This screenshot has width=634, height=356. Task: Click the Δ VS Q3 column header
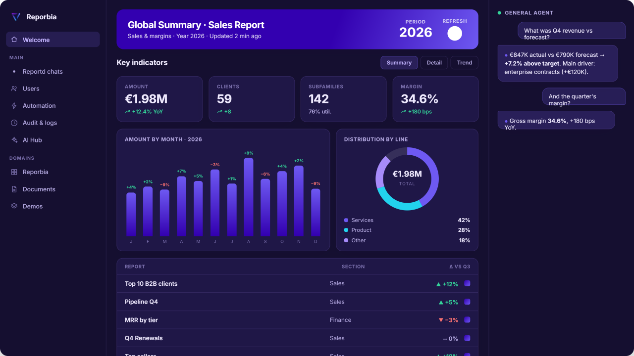pos(460,267)
